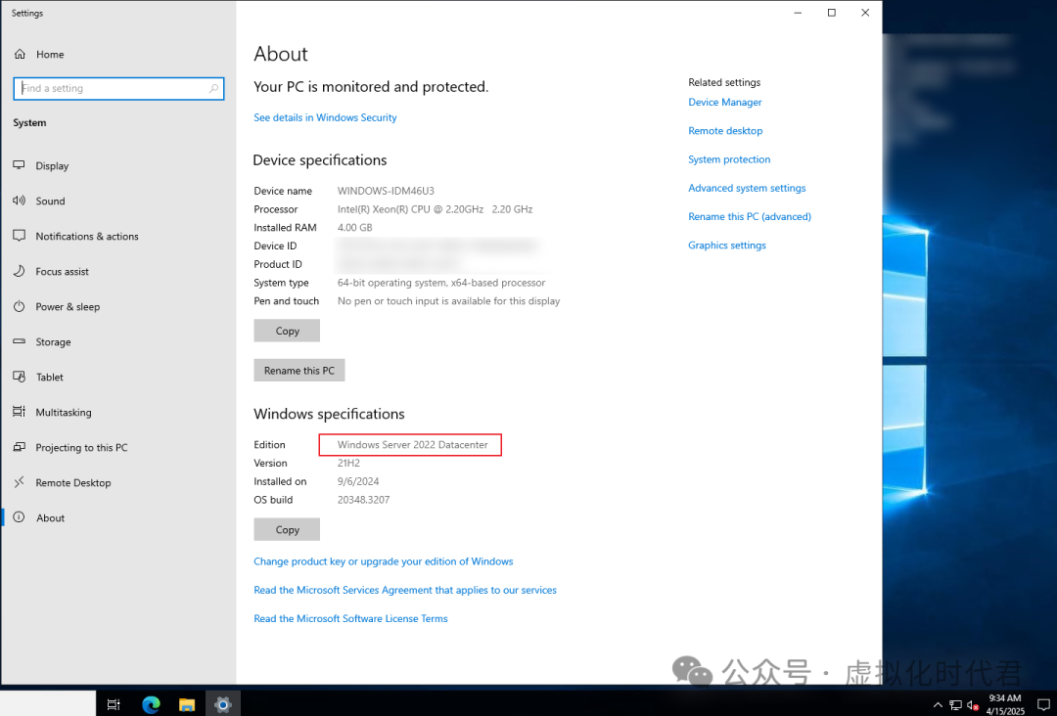Click Change product key or upgrade link

coord(384,561)
